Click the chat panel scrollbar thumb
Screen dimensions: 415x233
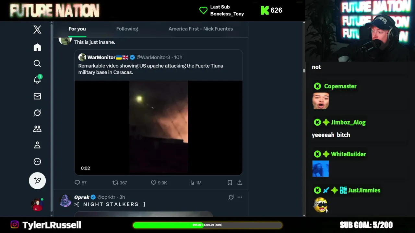[304, 70]
